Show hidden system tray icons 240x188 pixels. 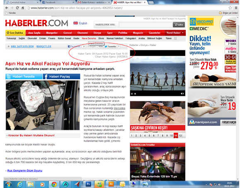tap(206, 185)
